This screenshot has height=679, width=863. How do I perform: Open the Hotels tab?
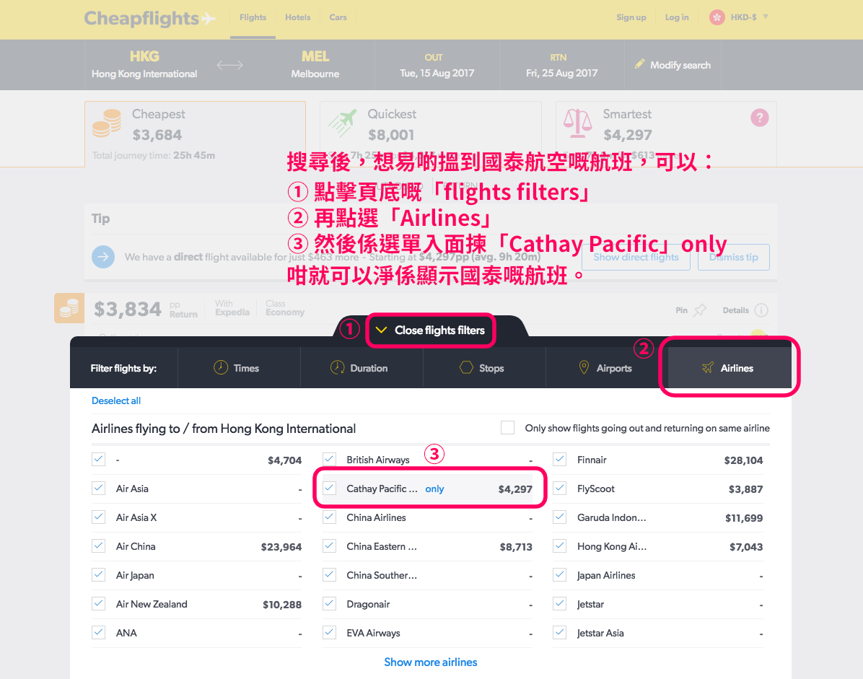[x=298, y=17]
